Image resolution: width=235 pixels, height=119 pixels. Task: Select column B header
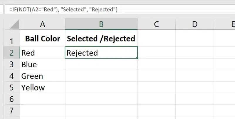(x=101, y=24)
